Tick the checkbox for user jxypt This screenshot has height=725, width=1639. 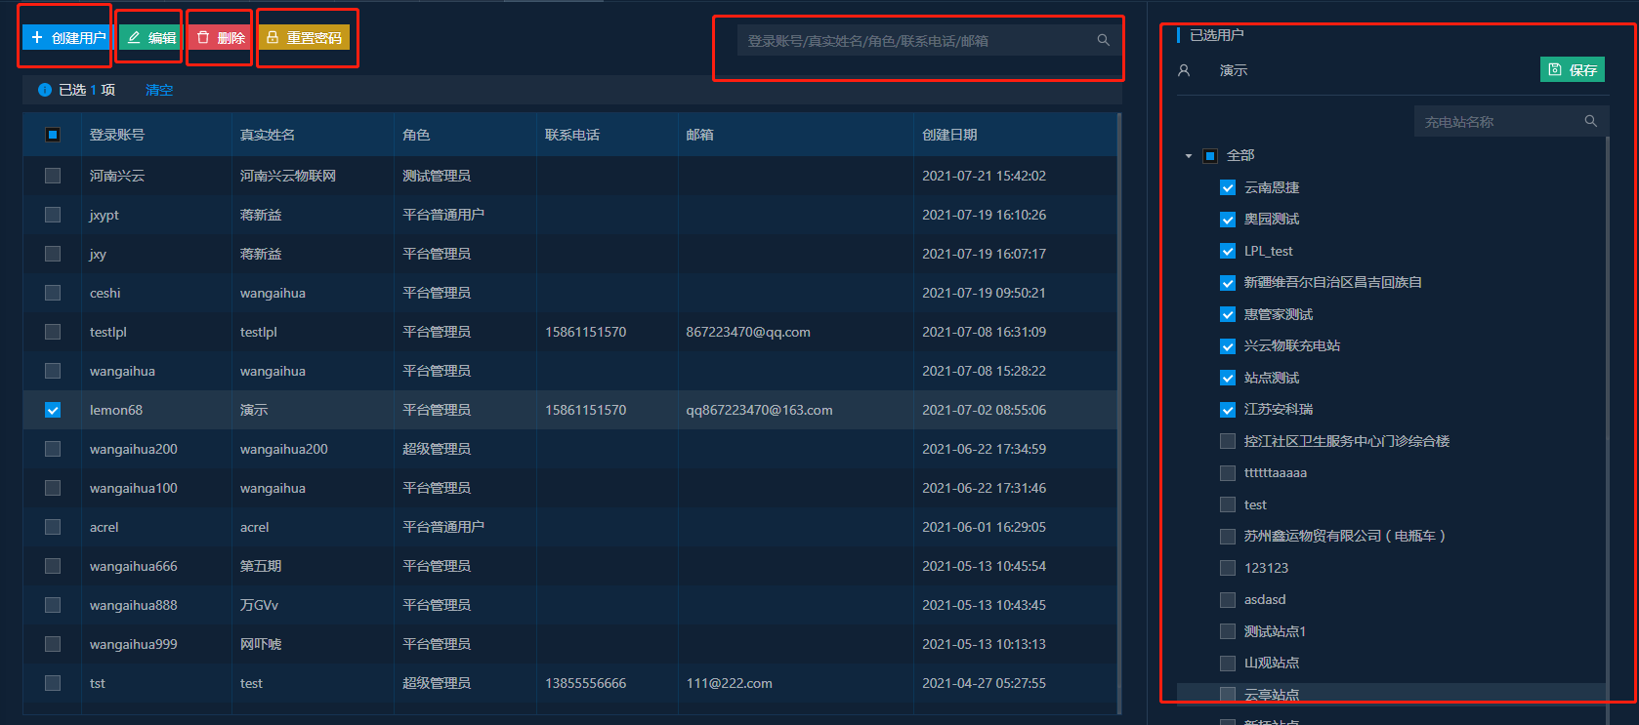(53, 215)
